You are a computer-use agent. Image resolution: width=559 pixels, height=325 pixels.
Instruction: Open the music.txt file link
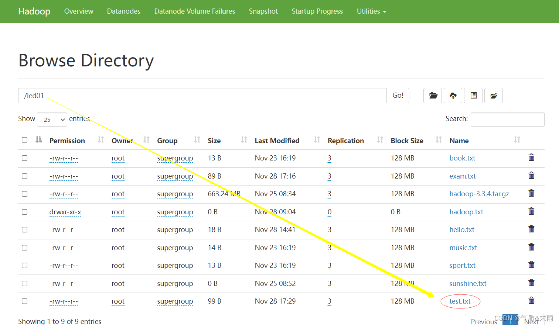[463, 248]
